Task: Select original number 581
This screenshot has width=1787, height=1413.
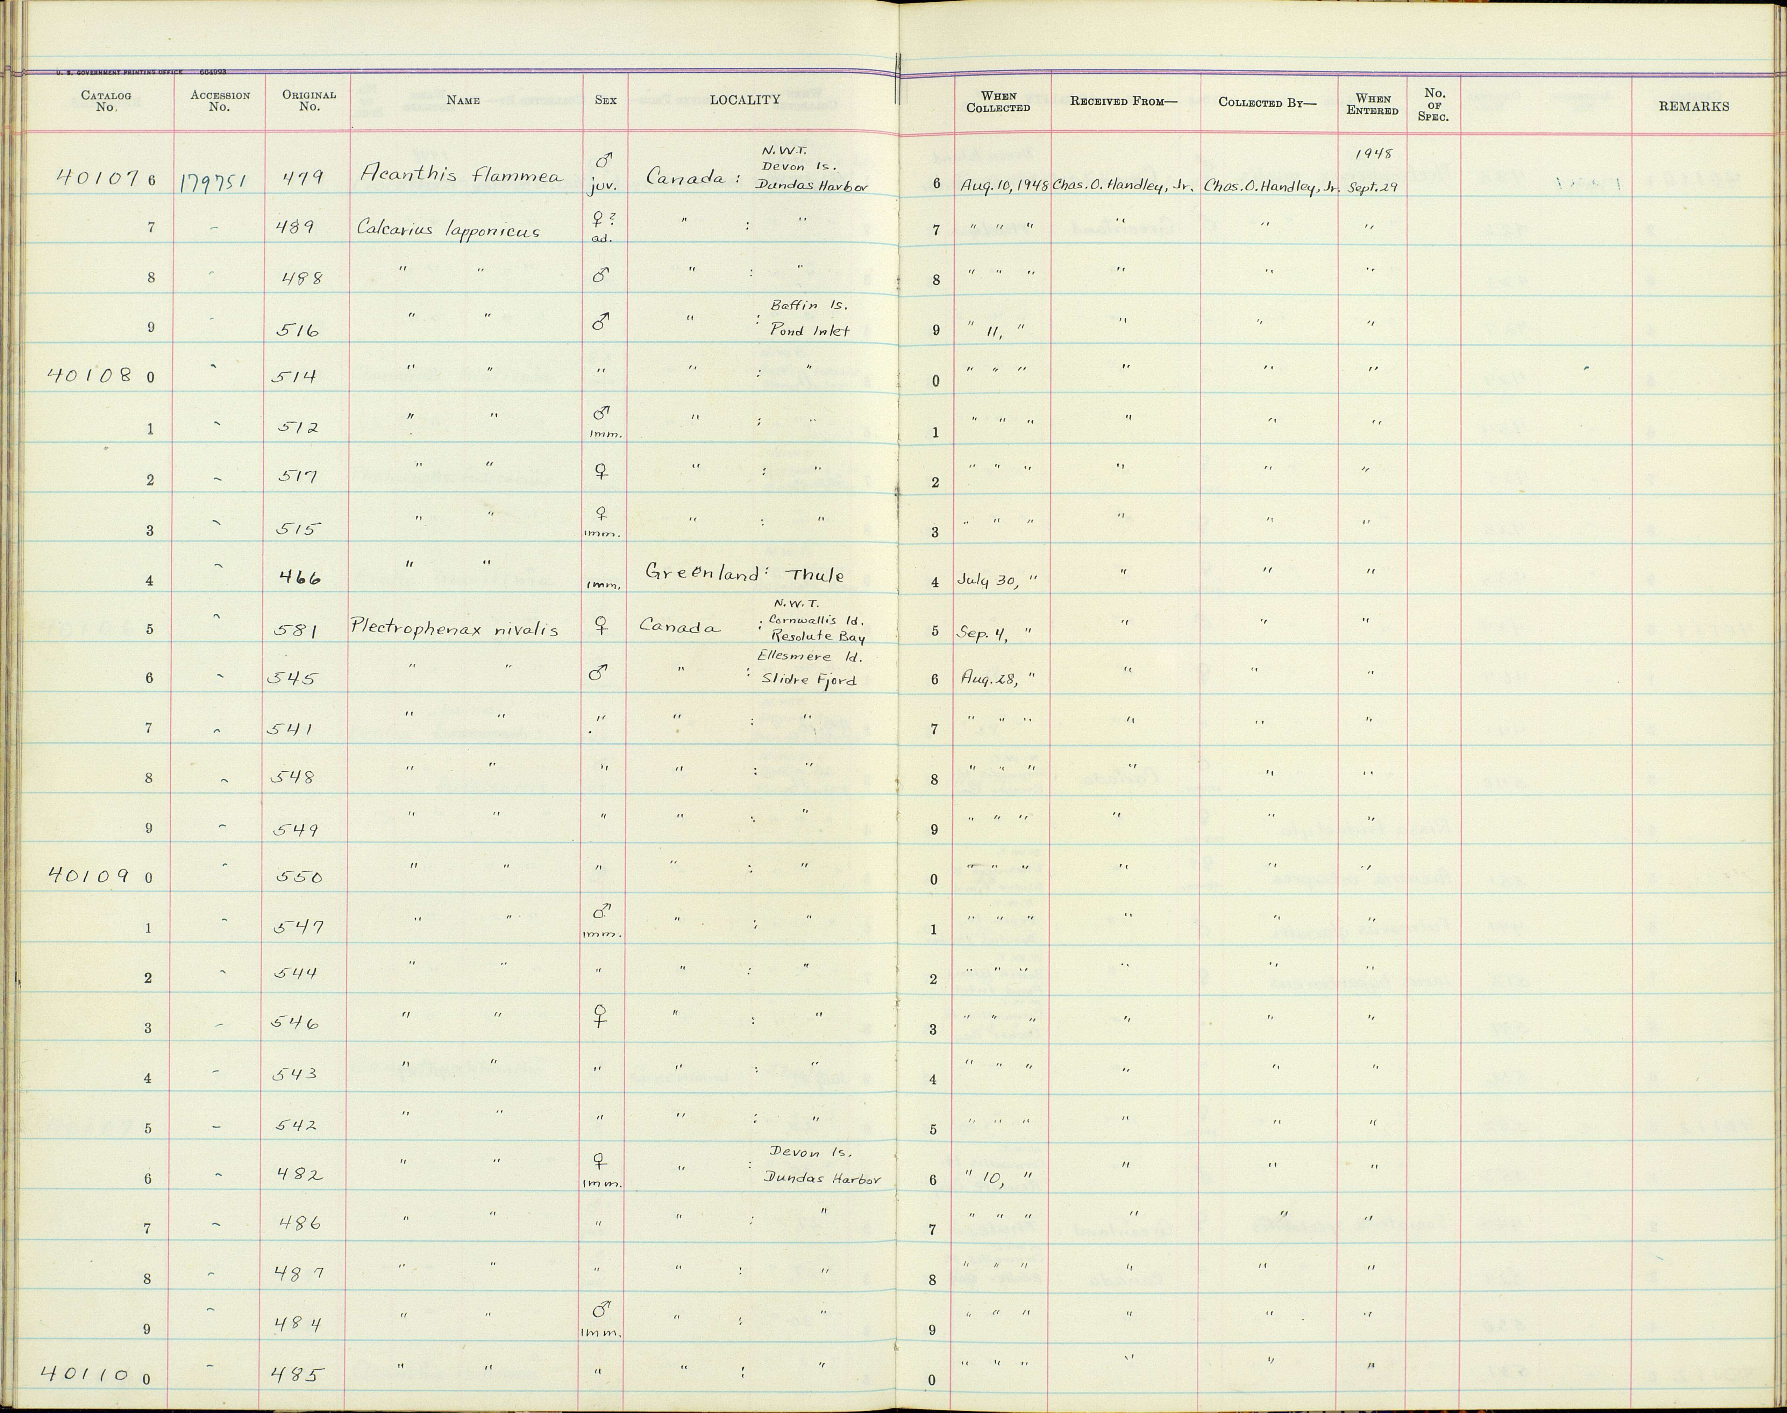Action: (x=295, y=631)
